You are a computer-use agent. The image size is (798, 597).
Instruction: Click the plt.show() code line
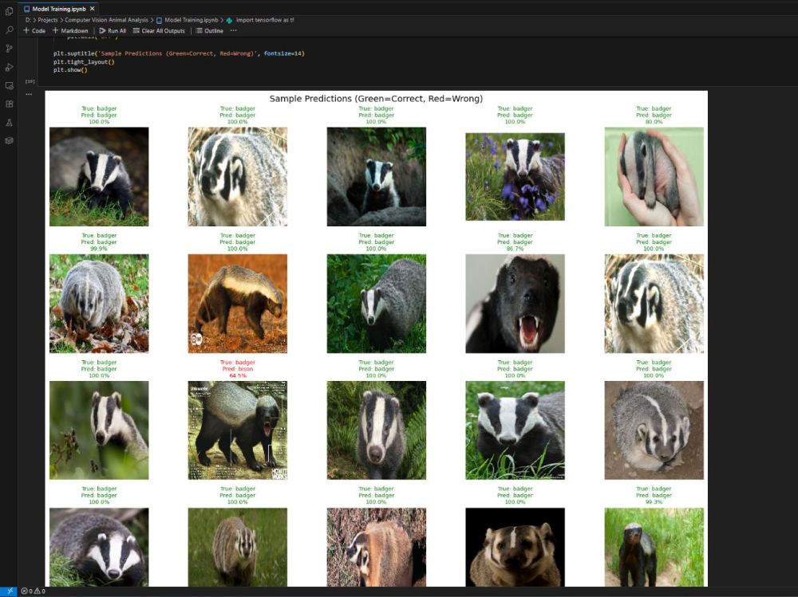click(x=70, y=70)
